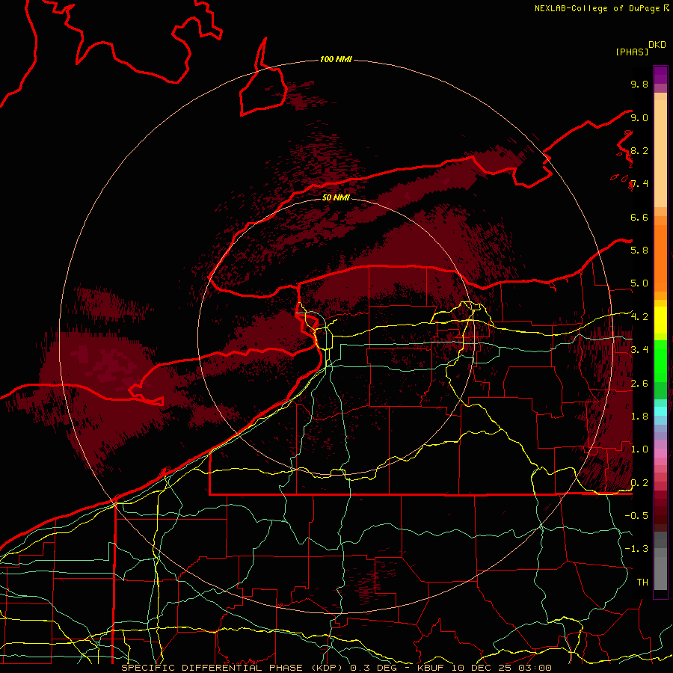Select the 6.6 legend value
The width and height of the screenshot is (673, 673).
coord(639,218)
